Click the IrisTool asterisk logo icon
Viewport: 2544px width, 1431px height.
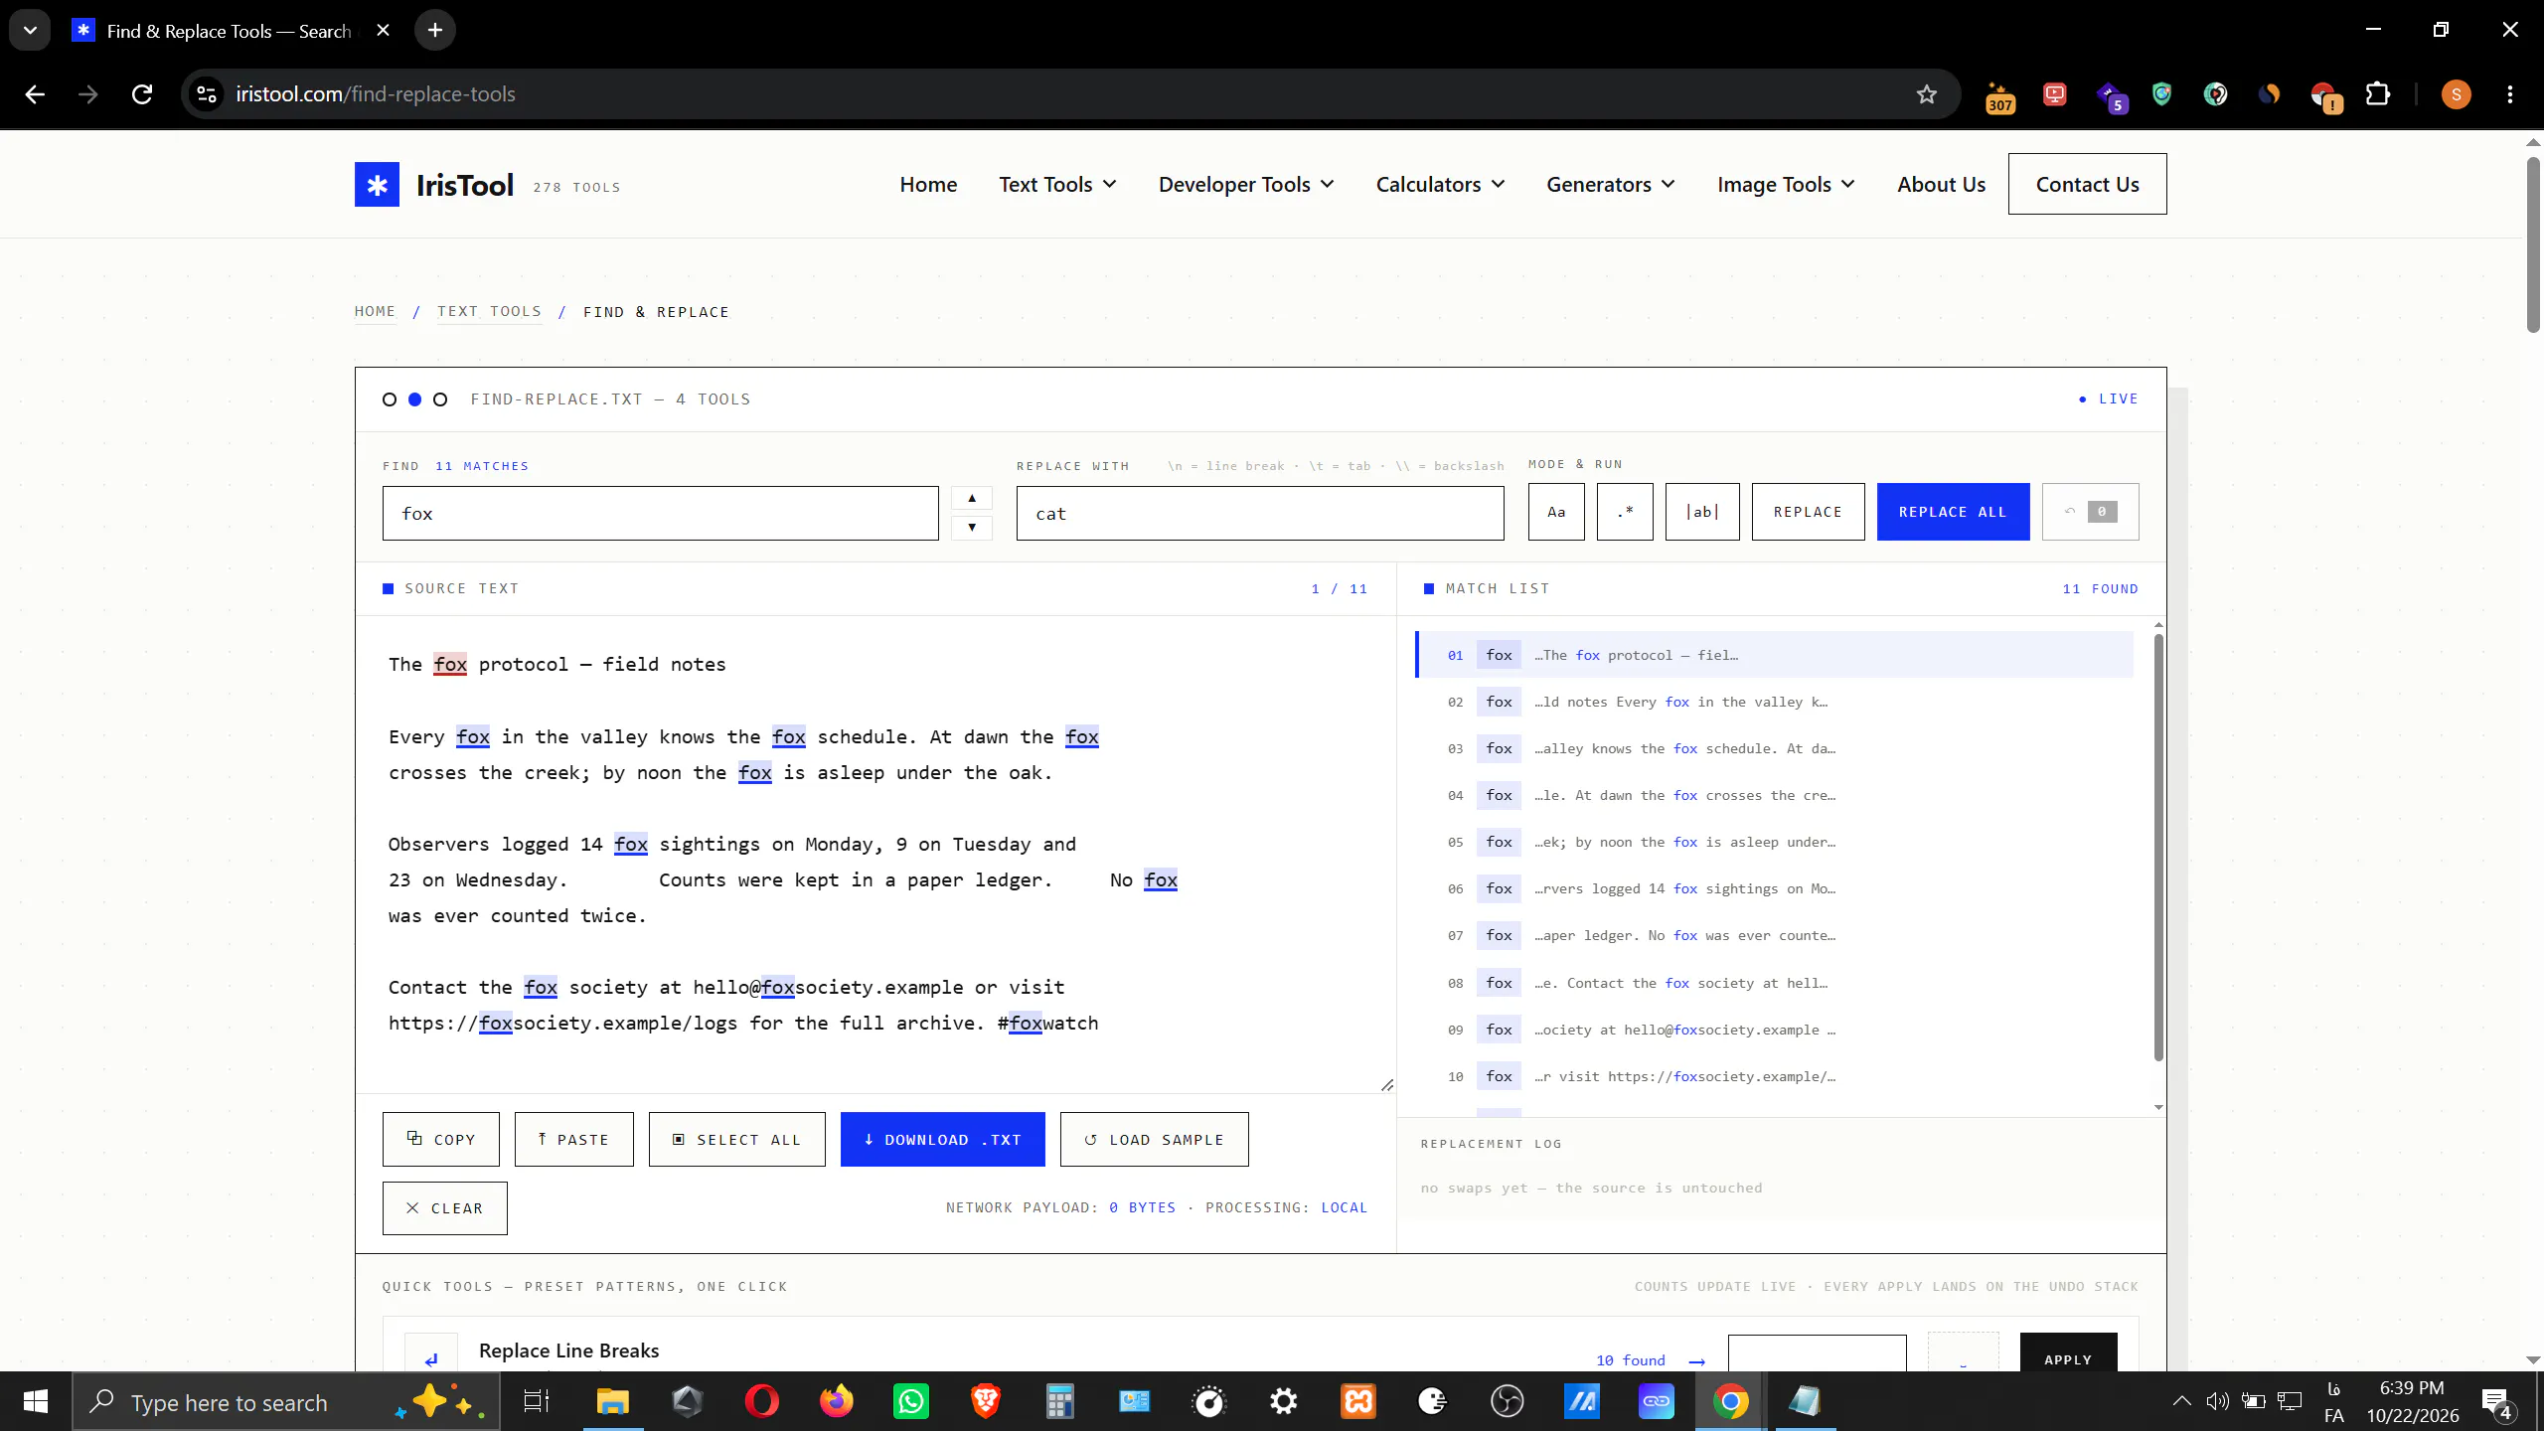377,185
